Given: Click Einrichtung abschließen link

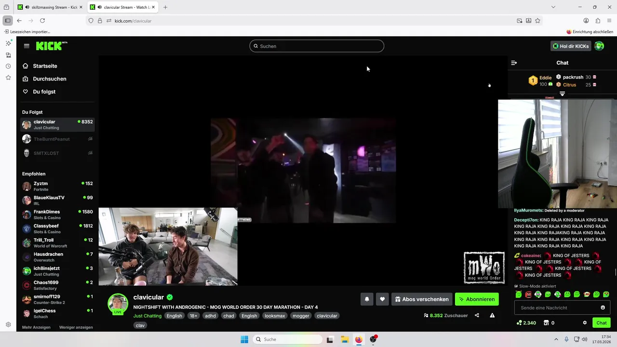Looking at the screenshot, I should (x=590, y=32).
